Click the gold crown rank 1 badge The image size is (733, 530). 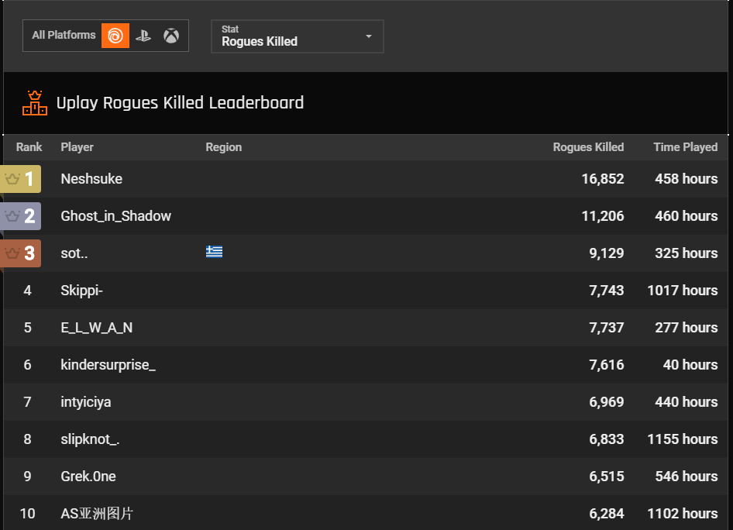point(21,179)
